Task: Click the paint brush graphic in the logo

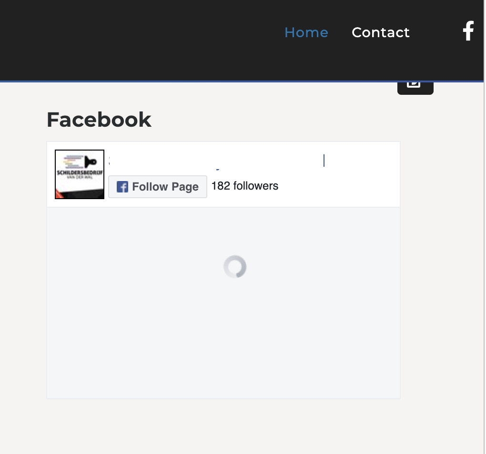Action: 92,161
